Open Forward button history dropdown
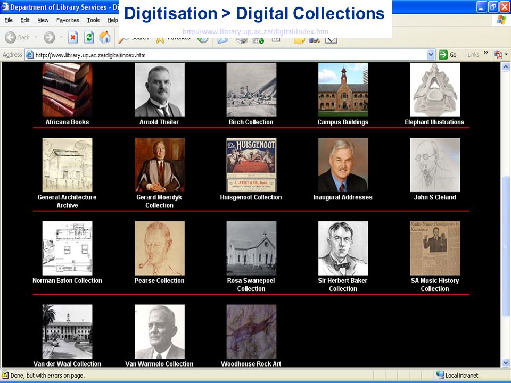 (61, 37)
